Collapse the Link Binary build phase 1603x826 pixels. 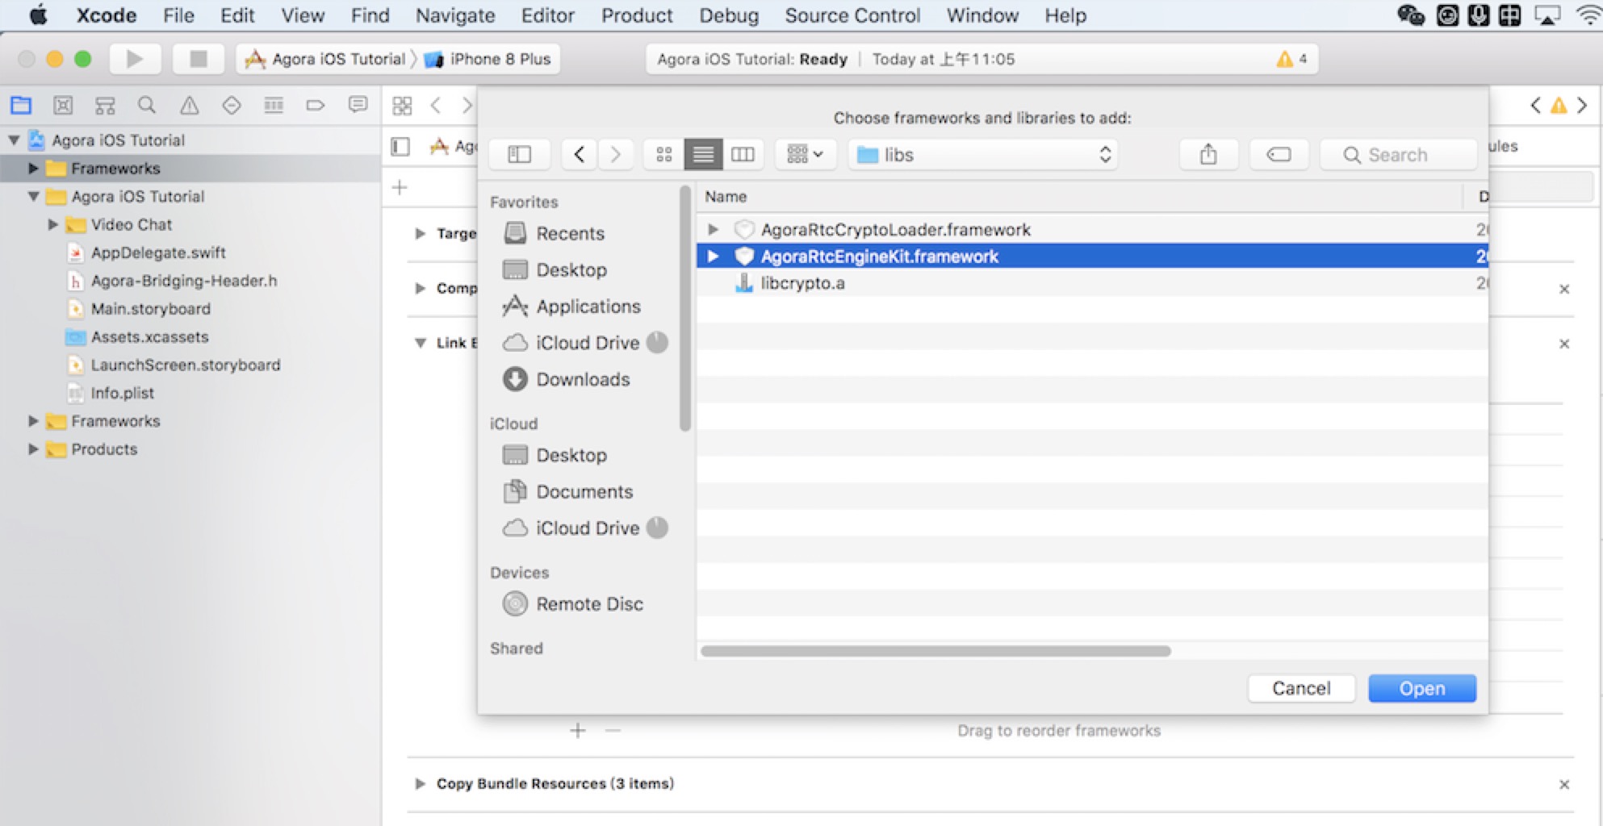[420, 343]
